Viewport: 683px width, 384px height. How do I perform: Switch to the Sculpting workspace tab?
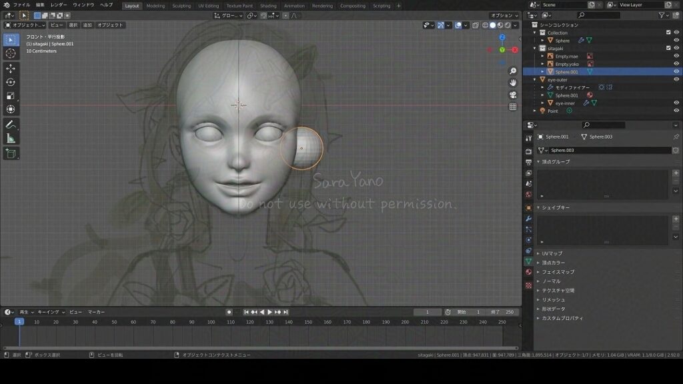pyautogui.click(x=181, y=6)
